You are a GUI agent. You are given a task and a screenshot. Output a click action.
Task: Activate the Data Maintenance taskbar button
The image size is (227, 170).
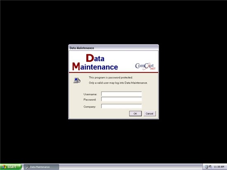point(41,167)
